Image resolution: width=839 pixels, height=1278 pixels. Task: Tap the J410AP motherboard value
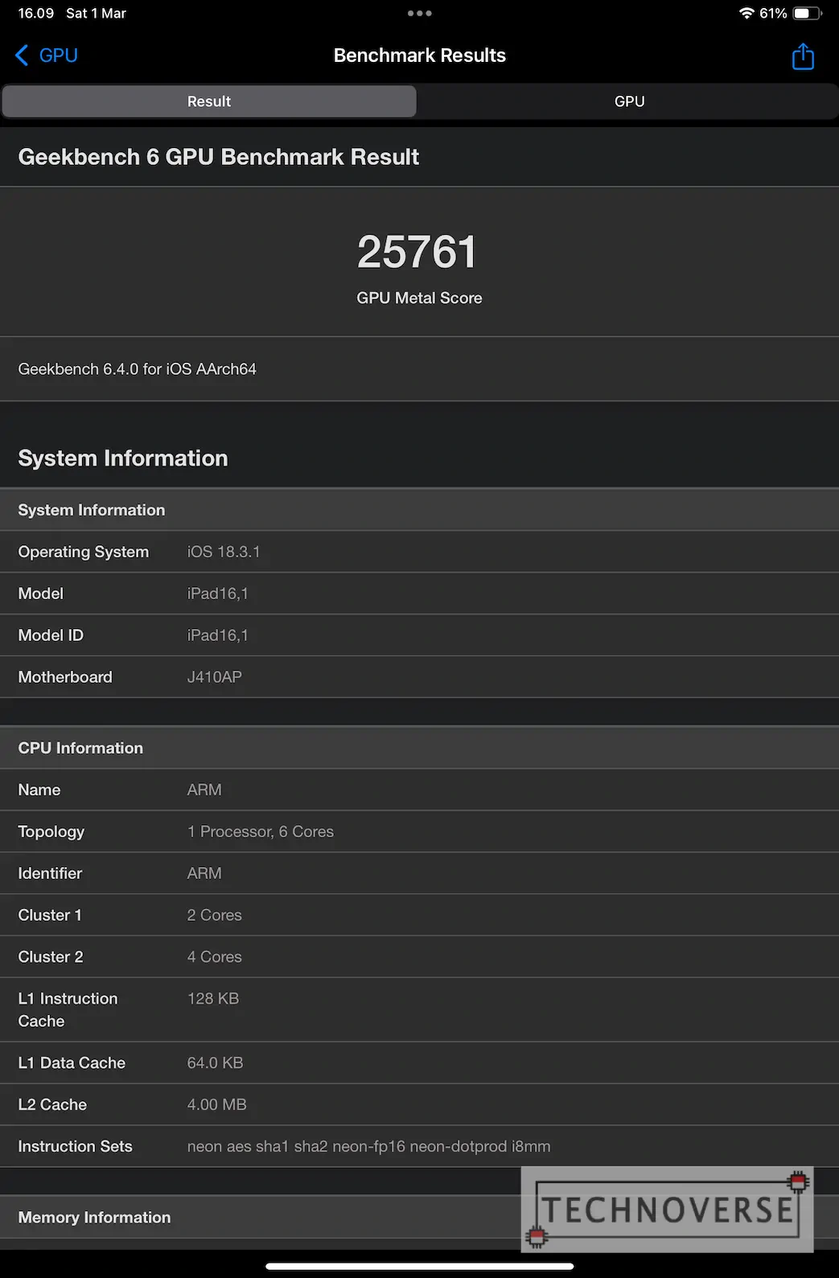tap(215, 677)
